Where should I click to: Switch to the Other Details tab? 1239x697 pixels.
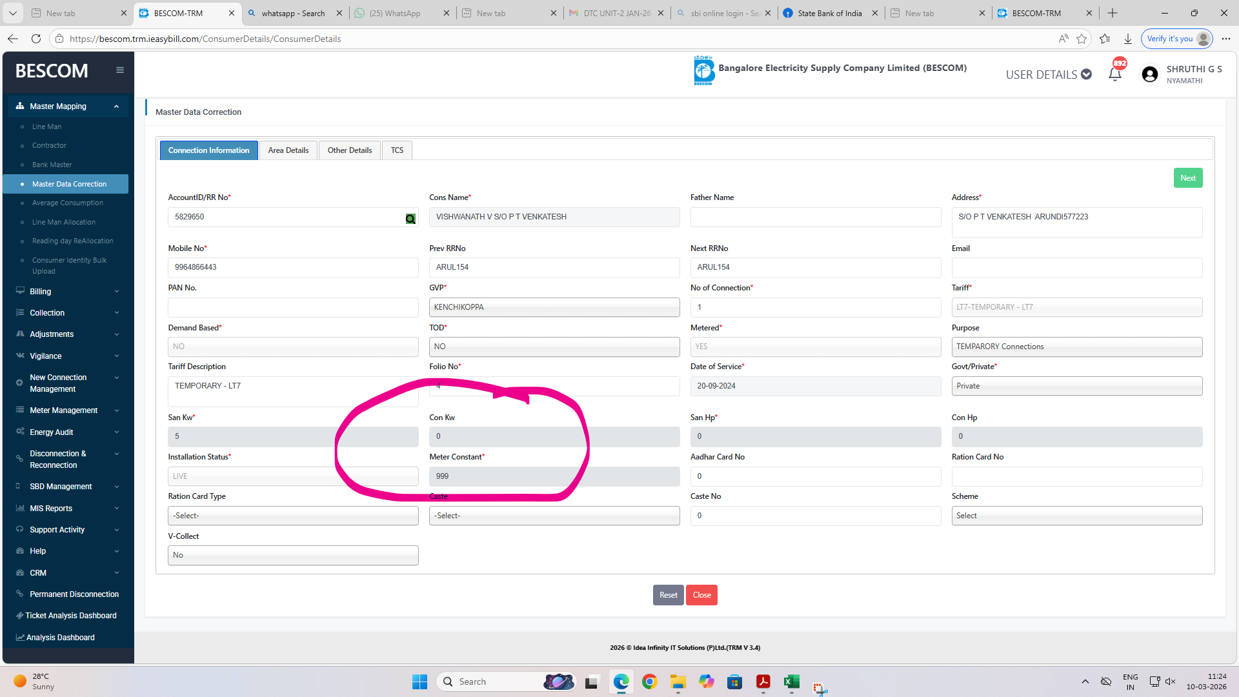pos(349,150)
